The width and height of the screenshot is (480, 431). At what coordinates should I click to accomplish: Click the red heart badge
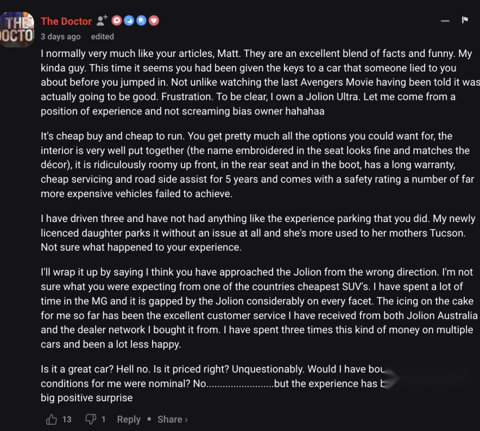[154, 20]
